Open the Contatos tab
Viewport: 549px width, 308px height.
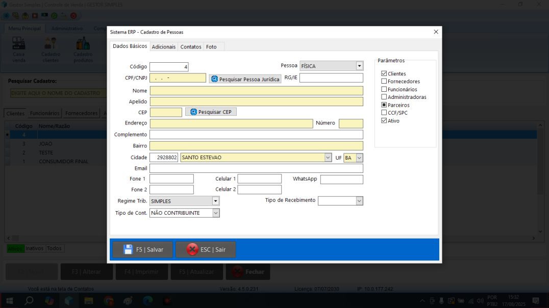click(x=191, y=47)
